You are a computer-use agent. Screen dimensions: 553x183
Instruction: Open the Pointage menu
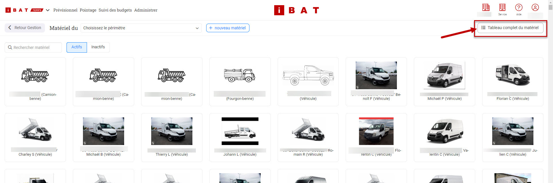88,10
